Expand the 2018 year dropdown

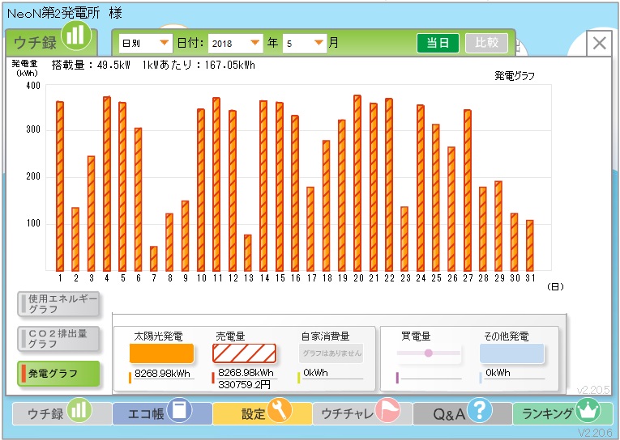[235, 43]
